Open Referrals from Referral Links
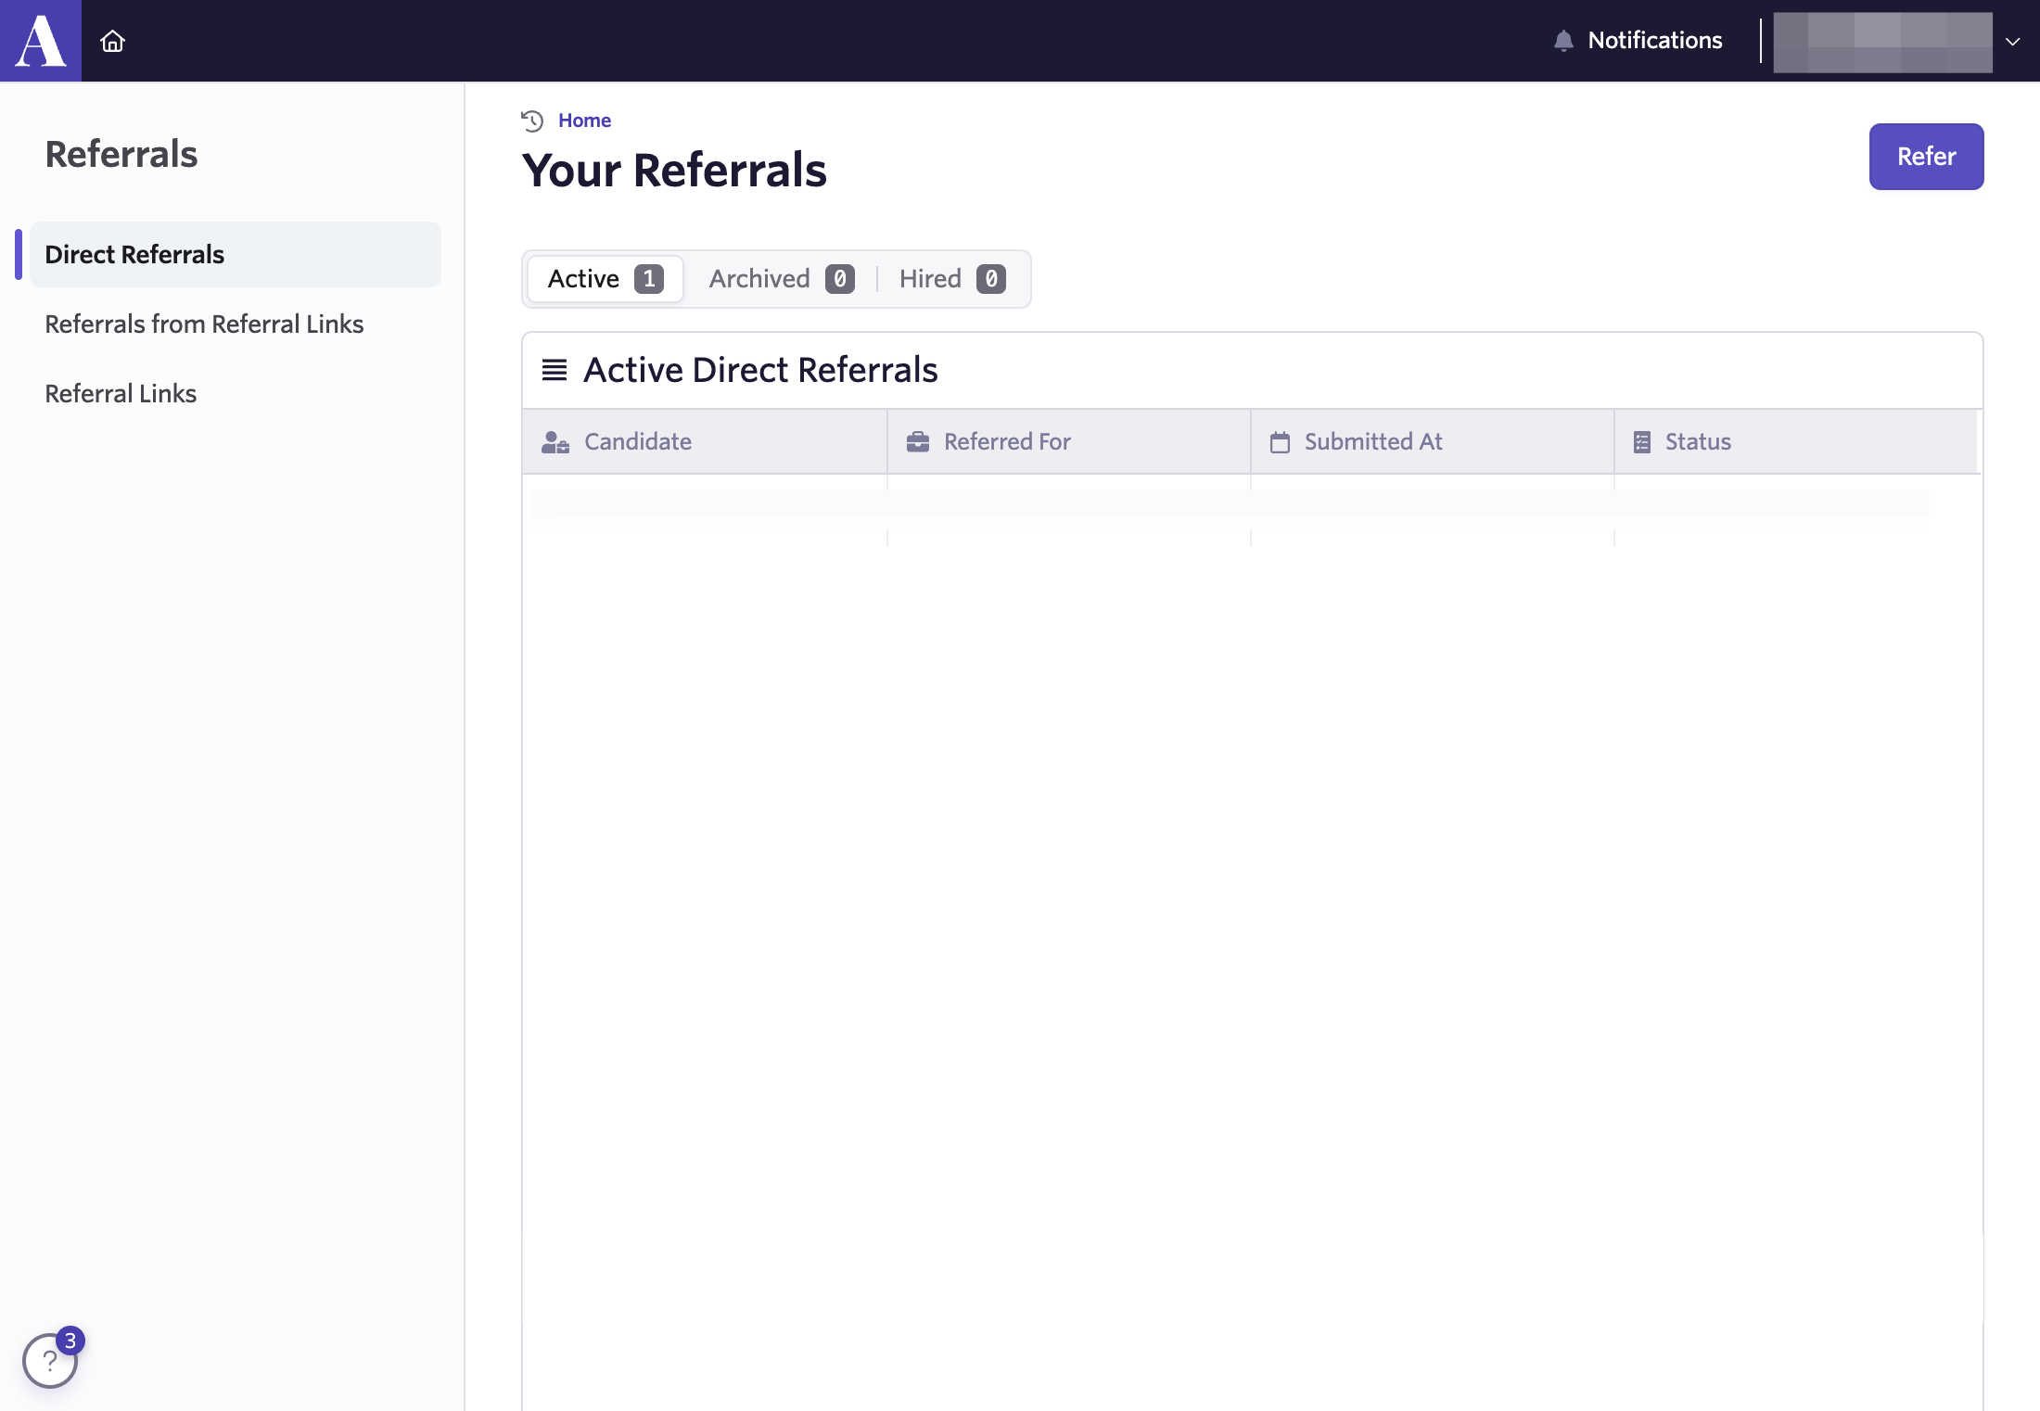Viewport: 2040px width, 1411px height. click(204, 324)
